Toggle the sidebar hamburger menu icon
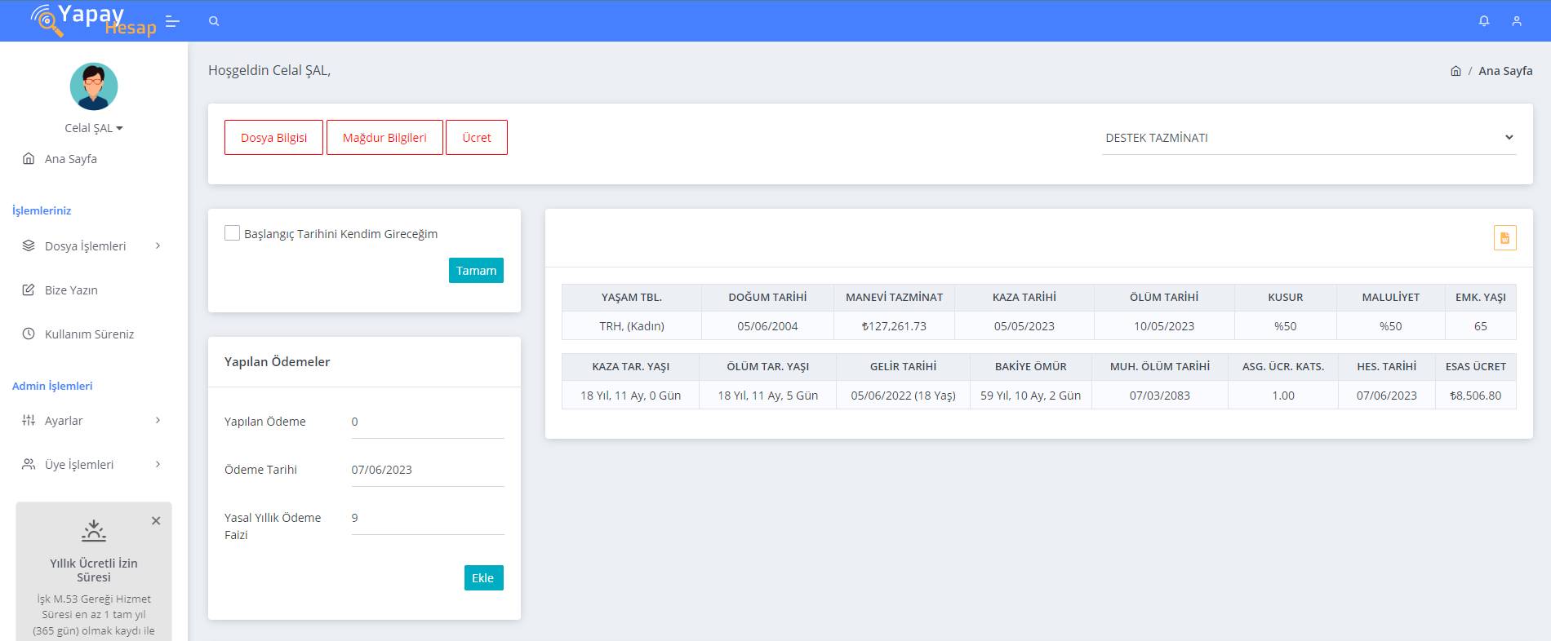Image resolution: width=1551 pixels, height=641 pixels. point(172,21)
